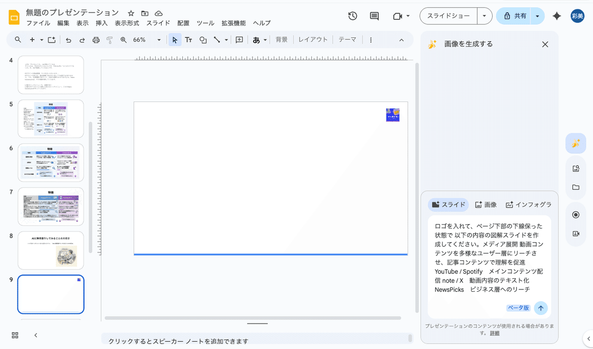Screen dimensions: 593x349
Task: Expand the share options dropdown arrow
Action: pyautogui.click(x=537, y=16)
